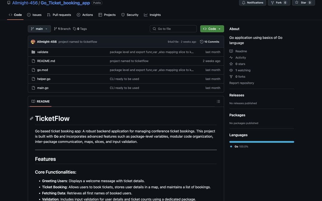Star the repository with the Star button
322x201 pixels.
[303, 3]
